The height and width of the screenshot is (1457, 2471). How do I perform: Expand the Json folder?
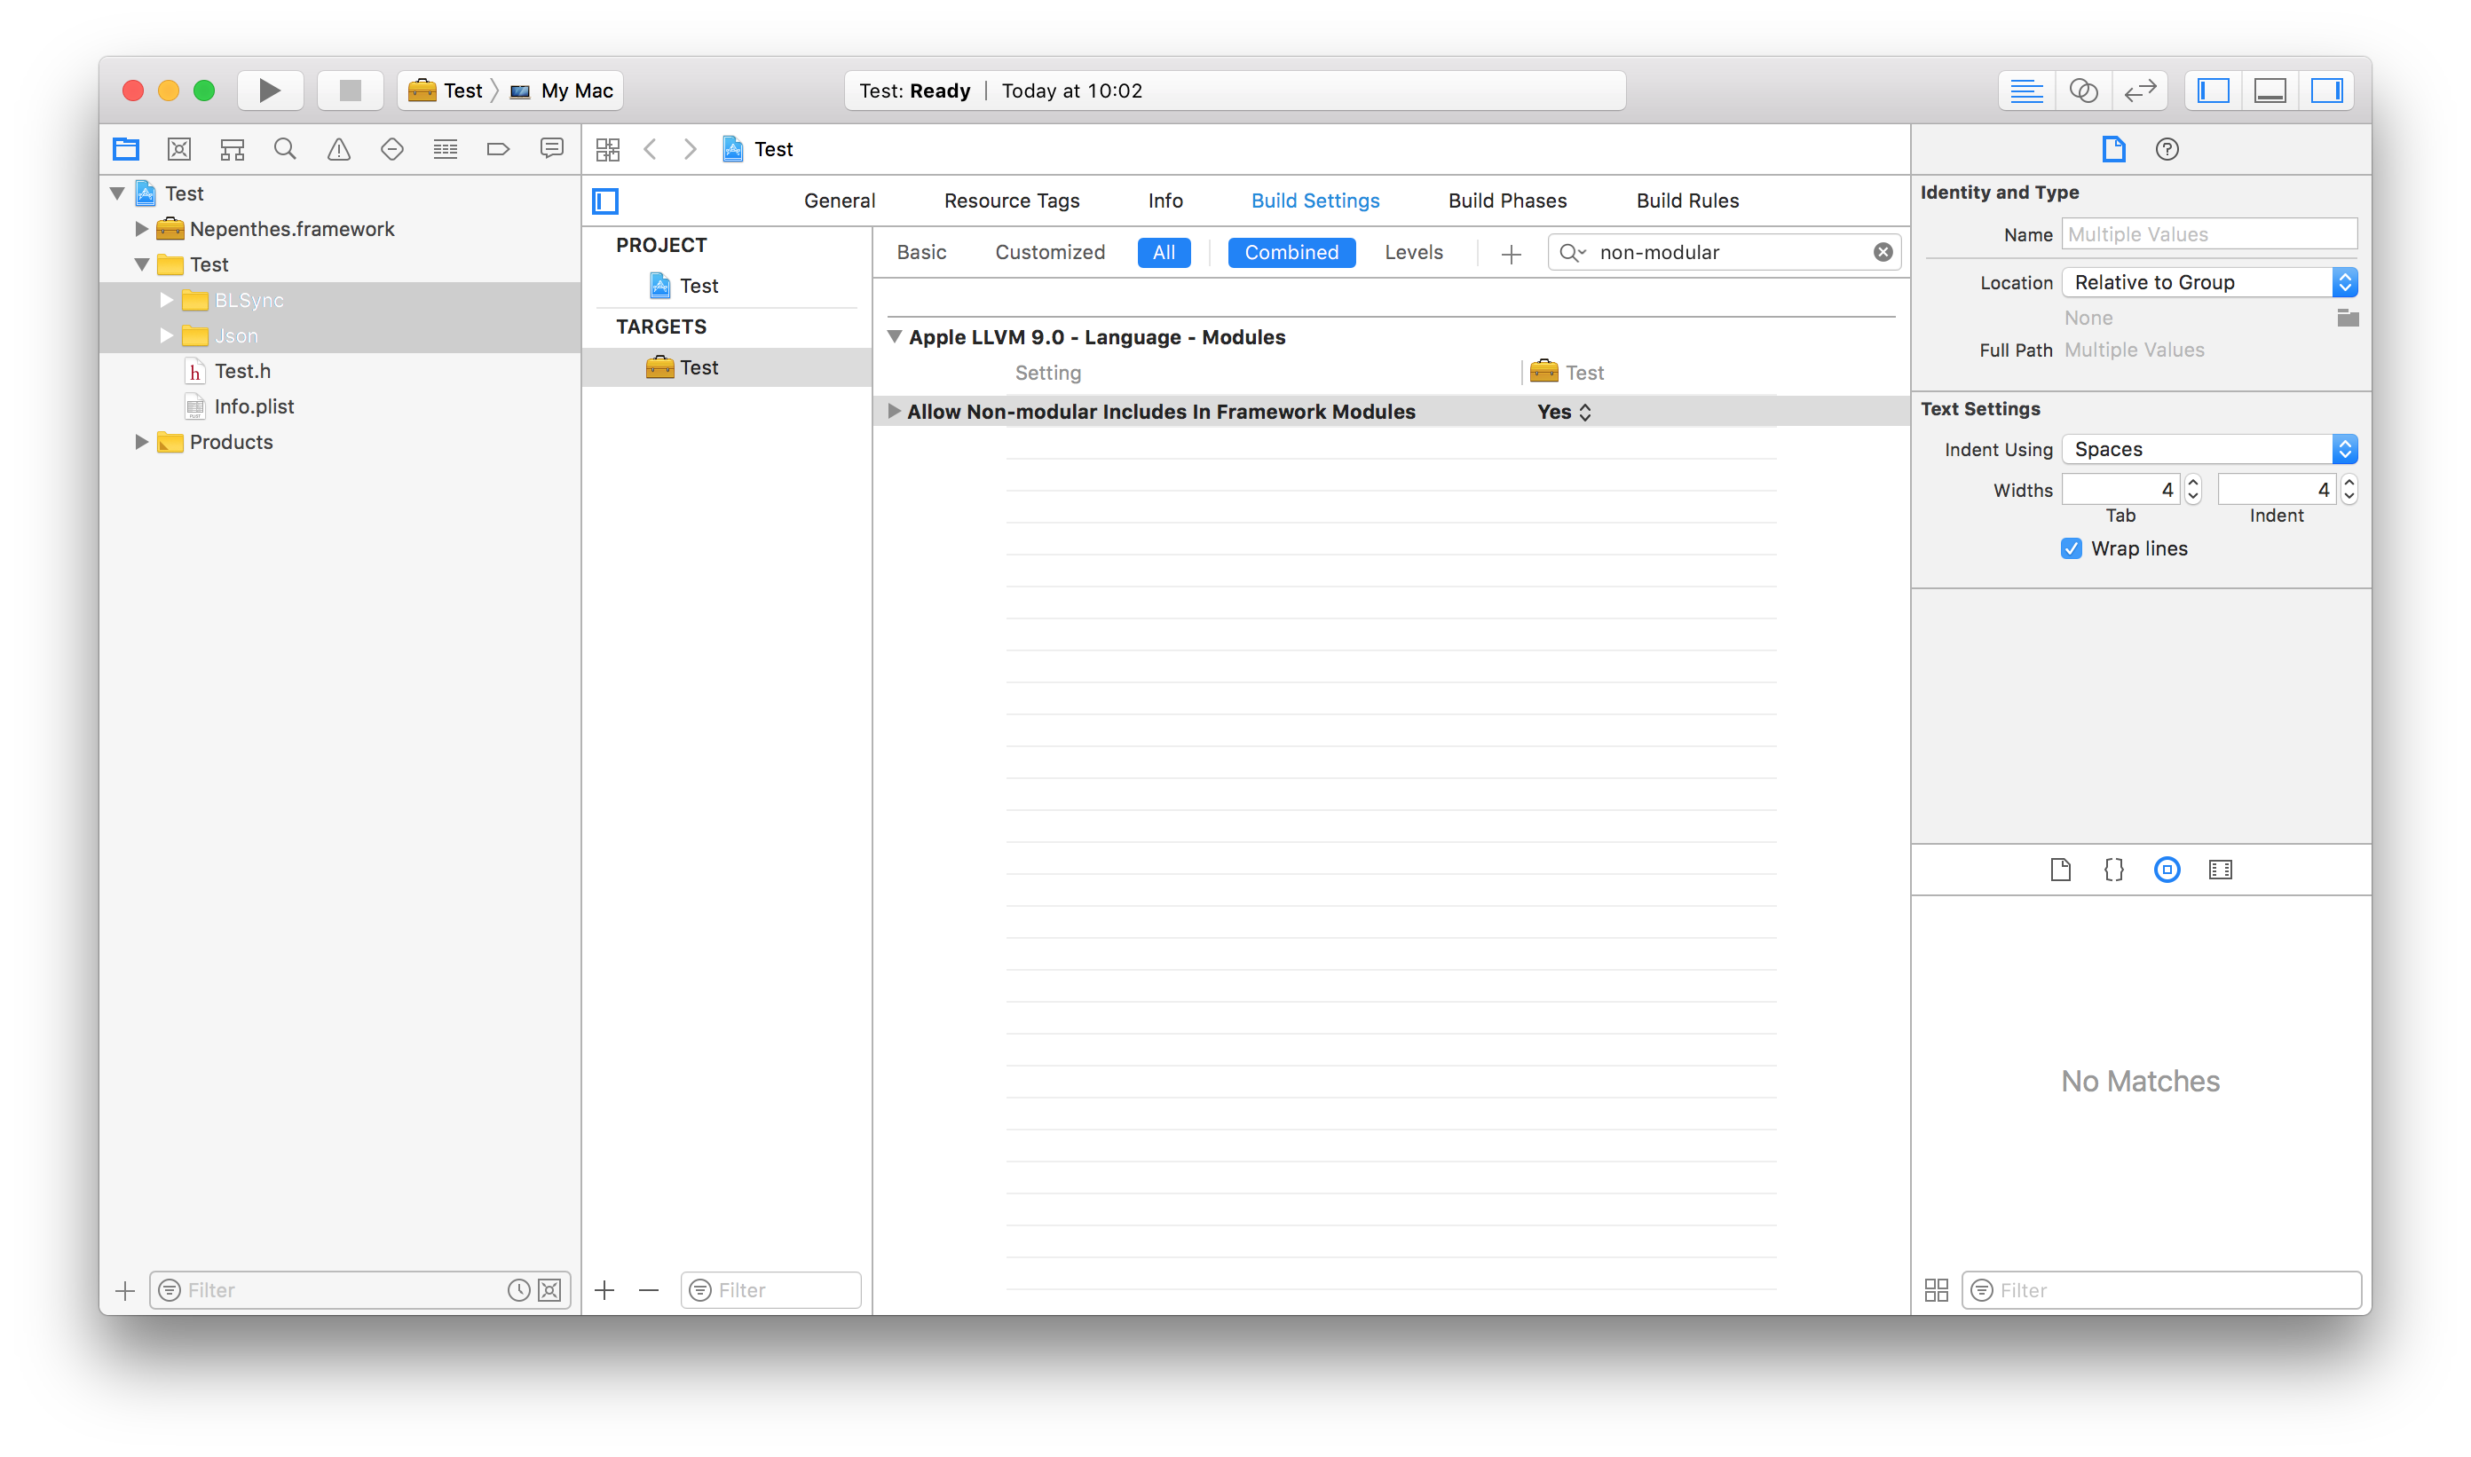pyautogui.click(x=167, y=335)
